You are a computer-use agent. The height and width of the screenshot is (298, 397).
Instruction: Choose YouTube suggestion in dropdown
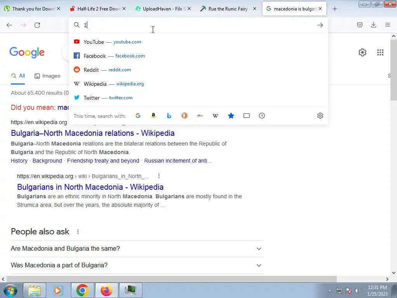[x=198, y=42]
